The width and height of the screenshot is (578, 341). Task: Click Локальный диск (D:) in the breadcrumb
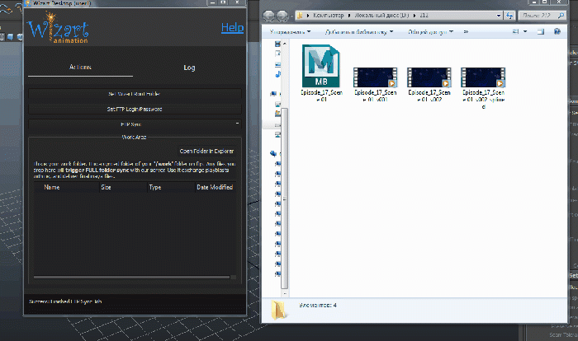pyautogui.click(x=381, y=16)
